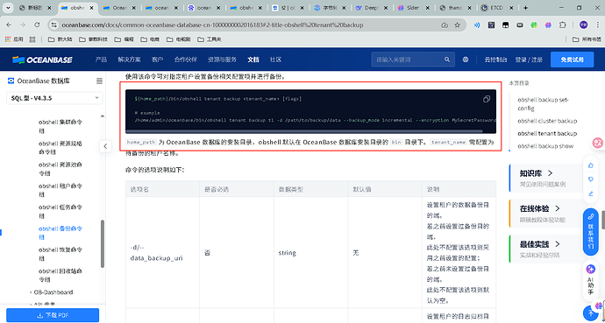Viewport: 605px width, 323px height.
Task: Click the 下载 PDF button
Action: coord(53,315)
